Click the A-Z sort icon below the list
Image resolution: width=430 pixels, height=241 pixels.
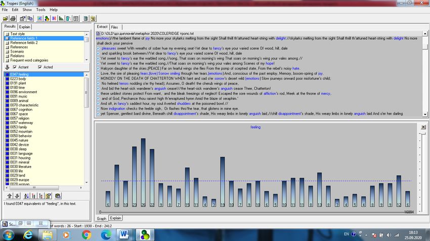(26, 196)
